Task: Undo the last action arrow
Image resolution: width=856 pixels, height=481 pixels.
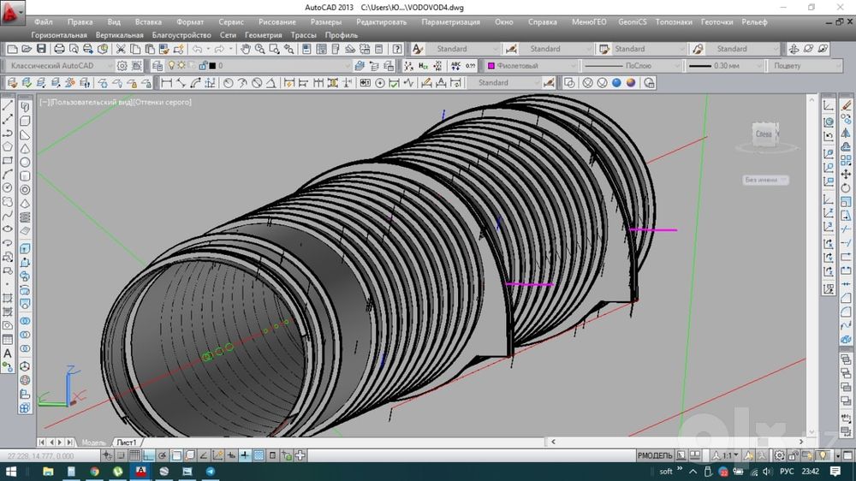Action: tap(197, 49)
